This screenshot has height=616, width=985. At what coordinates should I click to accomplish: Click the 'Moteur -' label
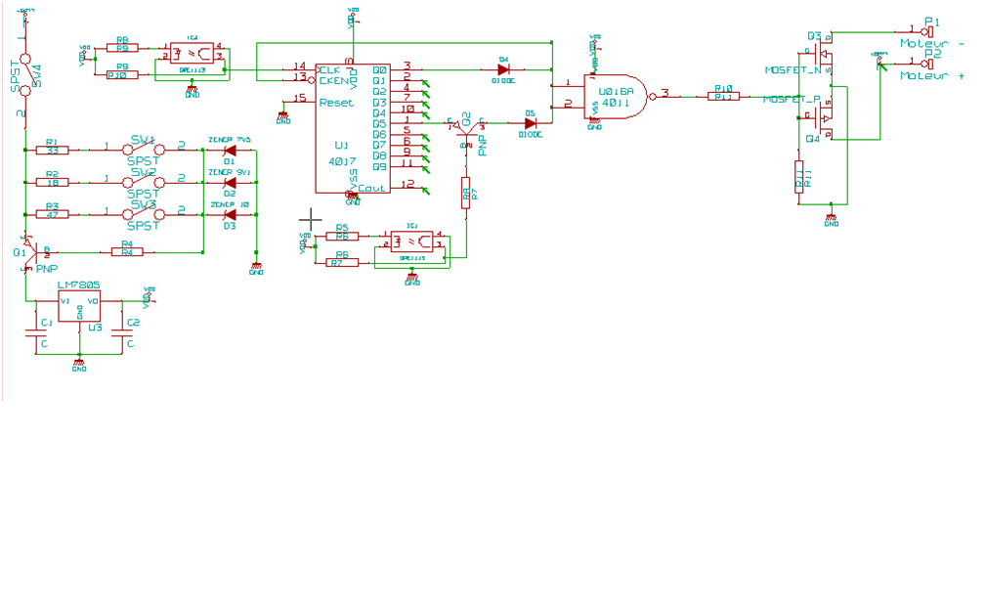tap(931, 43)
